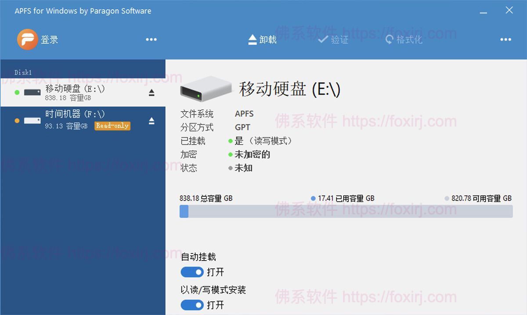527x315 pixels.
Task: Open the right-side three-dots more menu
Action: tap(505, 40)
